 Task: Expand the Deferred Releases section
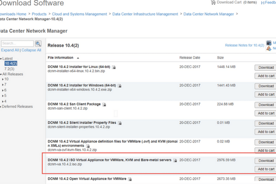(x=1, y=107)
